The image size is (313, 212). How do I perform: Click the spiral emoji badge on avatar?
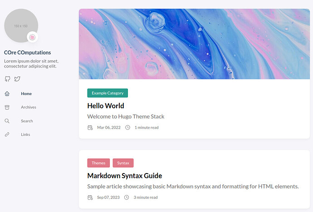32,37
